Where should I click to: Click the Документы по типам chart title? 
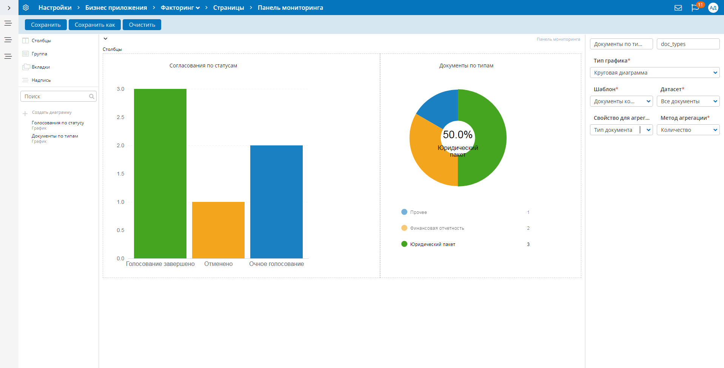[466, 66]
